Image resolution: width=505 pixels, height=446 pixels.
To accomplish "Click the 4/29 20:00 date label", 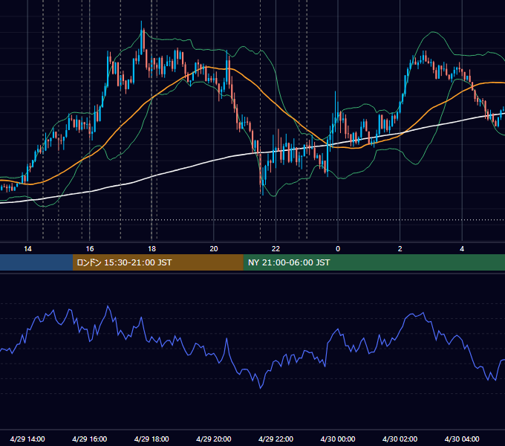I will click(x=214, y=439).
